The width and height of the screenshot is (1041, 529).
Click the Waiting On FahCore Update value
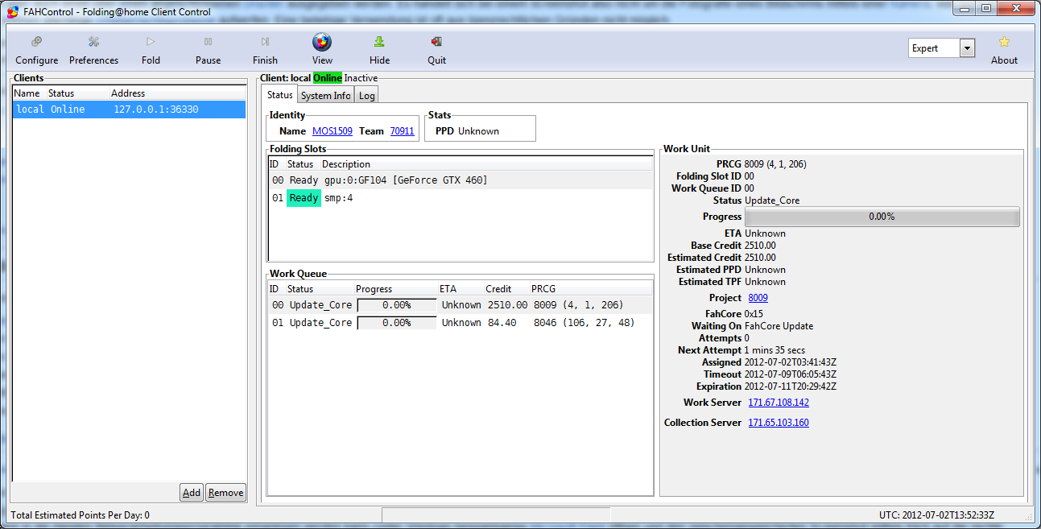[x=779, y=326]
